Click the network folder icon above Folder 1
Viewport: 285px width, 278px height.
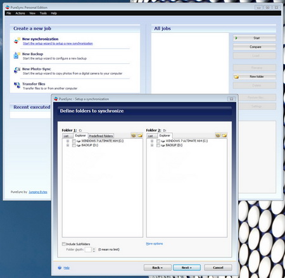pyautogui.click(x=134, y=136)
